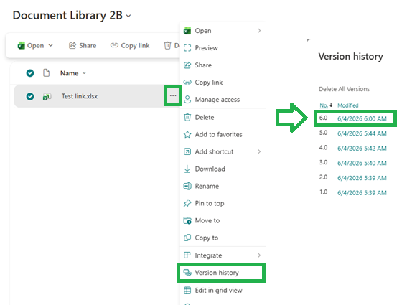The width and height of the screenshot is (407, 305).
Task: Choose Download from the context menu
Action: tap(223, 169)
